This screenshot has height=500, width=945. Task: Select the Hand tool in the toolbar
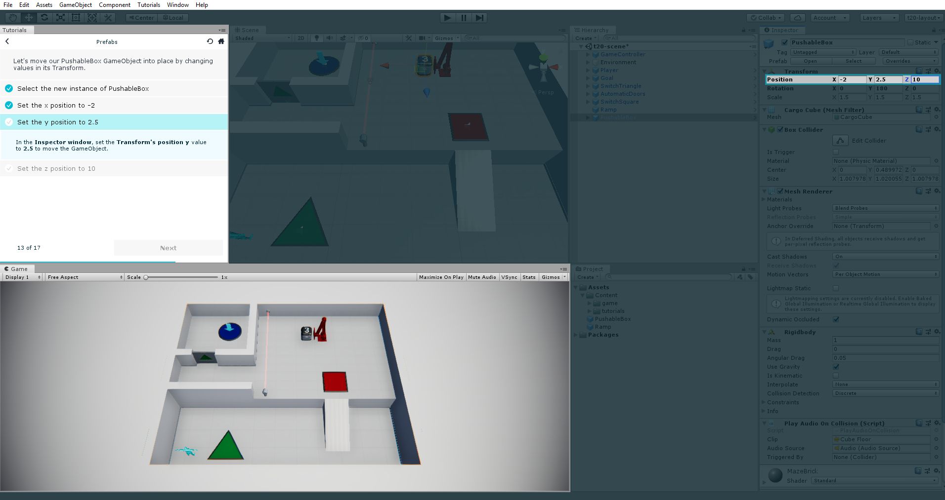click(x=12, y=17)
